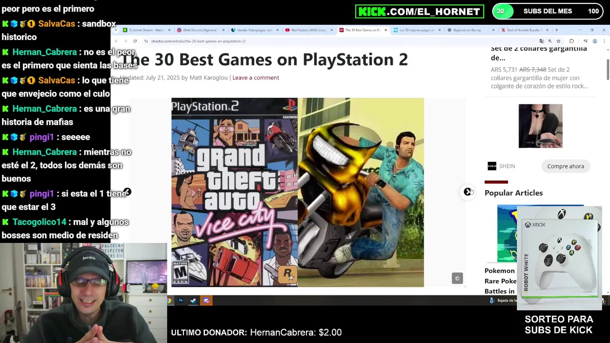Switch to Best of Humble Bundle tab
Screen dimensions: 610x343
(525, 30)
